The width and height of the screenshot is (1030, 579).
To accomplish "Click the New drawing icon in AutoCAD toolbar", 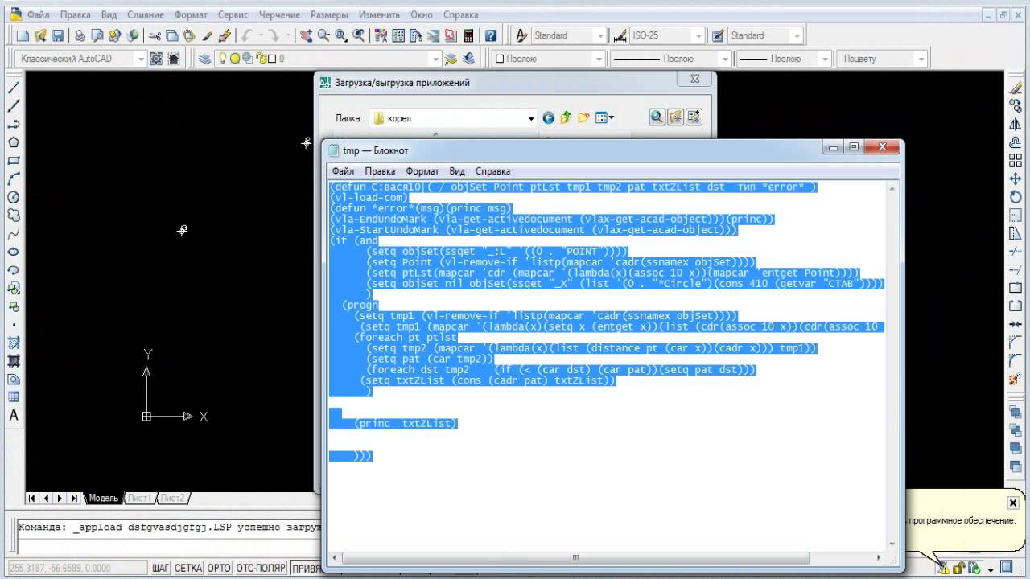I will (x=23, y=35).
